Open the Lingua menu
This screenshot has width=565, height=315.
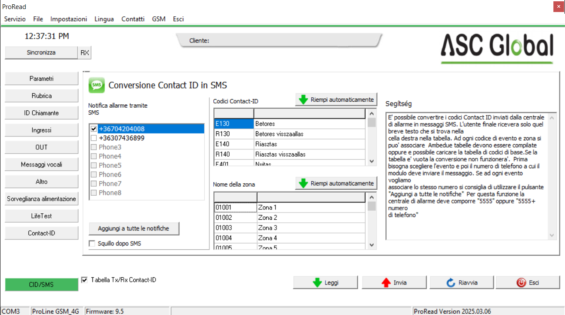pos(104,19)
